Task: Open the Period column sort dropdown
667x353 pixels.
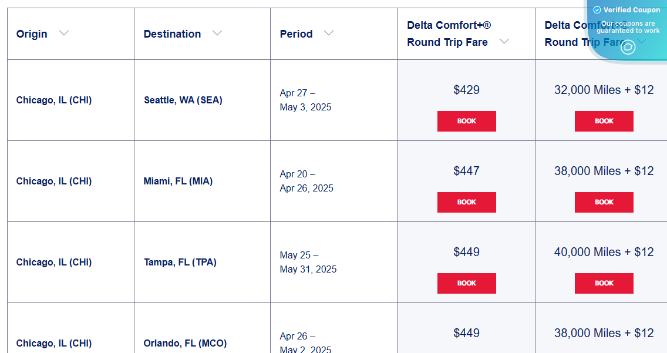Action: 329,33
